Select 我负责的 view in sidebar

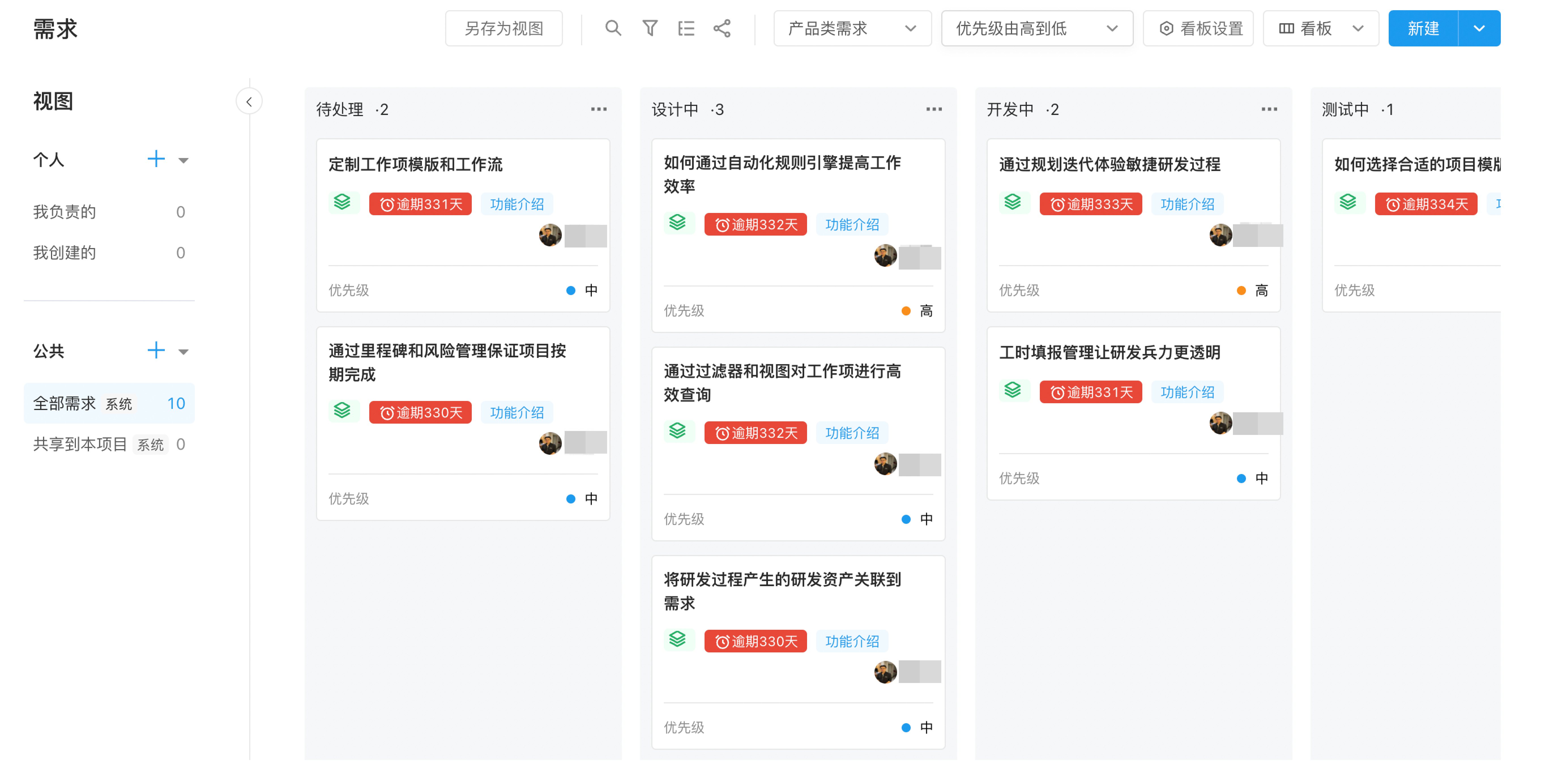(x=65, y=212)
